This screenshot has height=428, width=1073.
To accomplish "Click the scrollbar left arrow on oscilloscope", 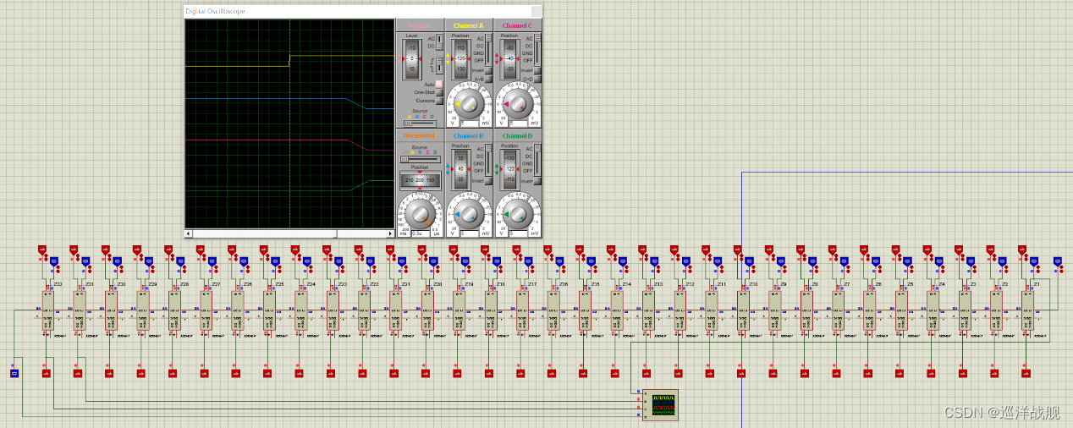I will click(189, 233).
